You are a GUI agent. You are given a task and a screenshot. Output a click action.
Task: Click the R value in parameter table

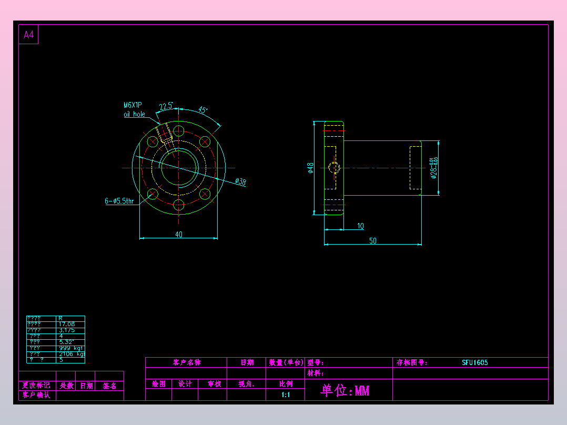[x=60, y=318]
